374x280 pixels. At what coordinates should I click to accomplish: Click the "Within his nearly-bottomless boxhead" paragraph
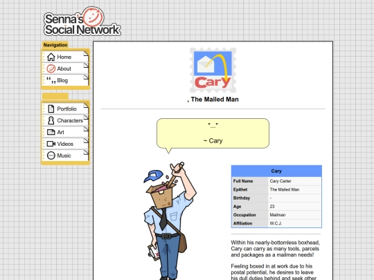coord(275,249)
